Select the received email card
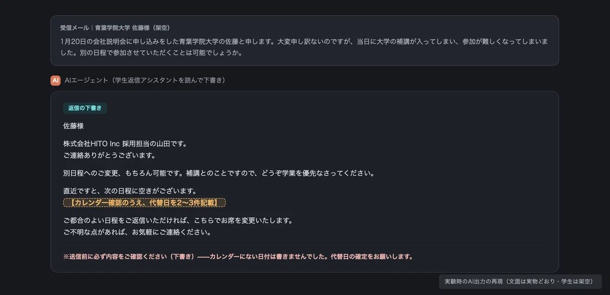The width and height of the screenshot is (610, 295). click(304, 41)
